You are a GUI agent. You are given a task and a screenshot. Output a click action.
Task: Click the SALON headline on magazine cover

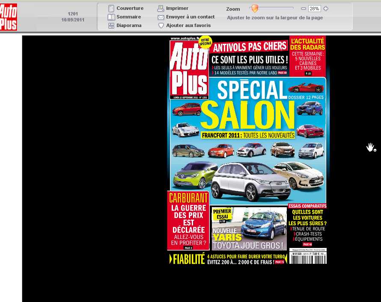point(247,116)
